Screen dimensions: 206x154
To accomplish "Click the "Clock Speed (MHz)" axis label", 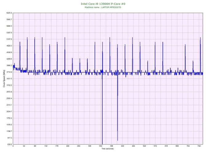I will (x=4, y=79).
